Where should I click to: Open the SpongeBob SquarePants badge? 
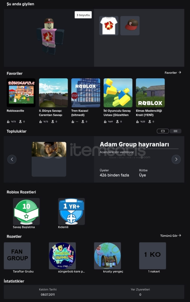tap(62, 256)
